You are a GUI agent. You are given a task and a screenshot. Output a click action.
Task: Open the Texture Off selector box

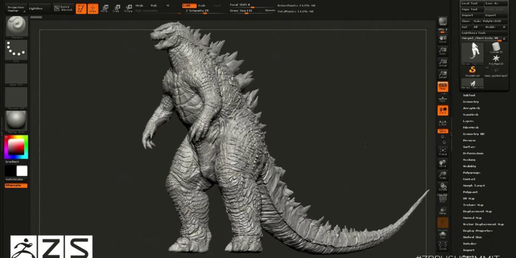pos(16,97)
